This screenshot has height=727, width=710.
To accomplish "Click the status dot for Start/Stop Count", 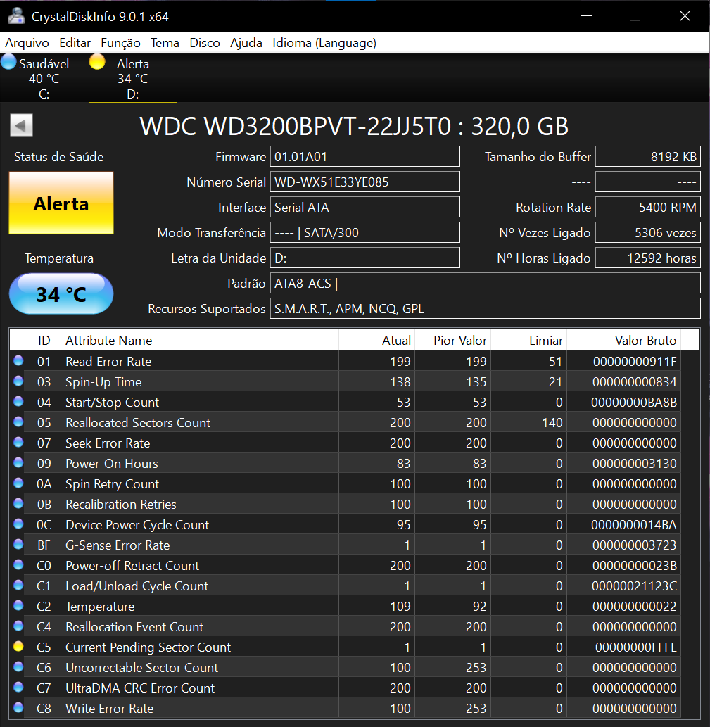I will coord(18,401).
